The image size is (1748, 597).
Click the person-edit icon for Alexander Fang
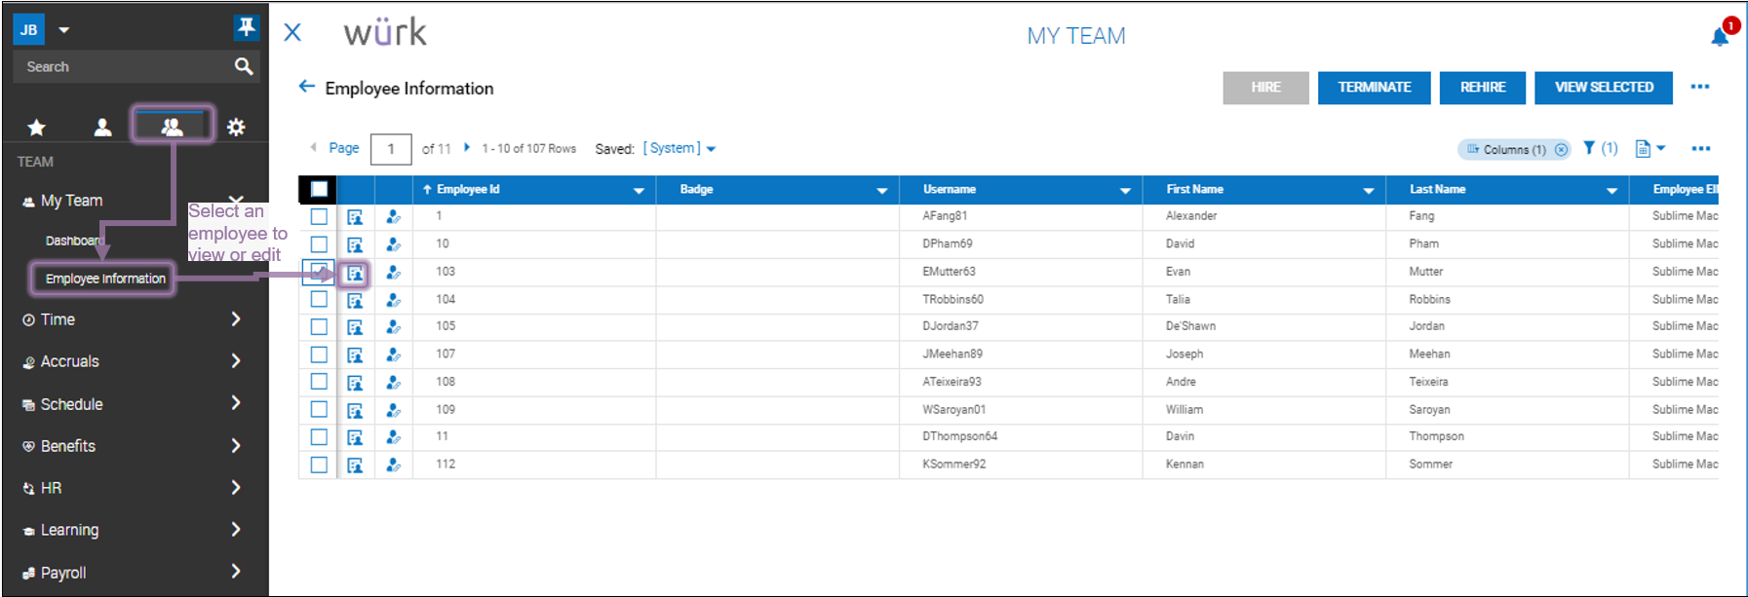(x=393, y=217)
